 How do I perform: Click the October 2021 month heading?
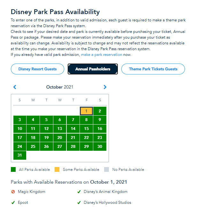60,87
